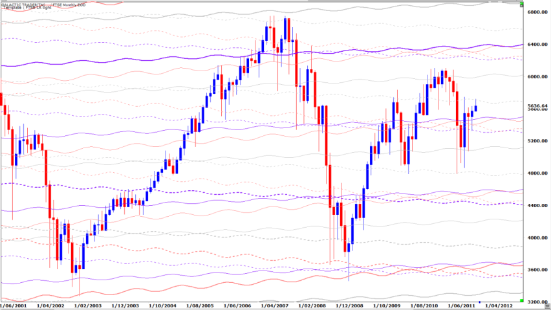Click the 1/08/2010 date label
This screenshot has height=310, width=551.
[424, 305]
